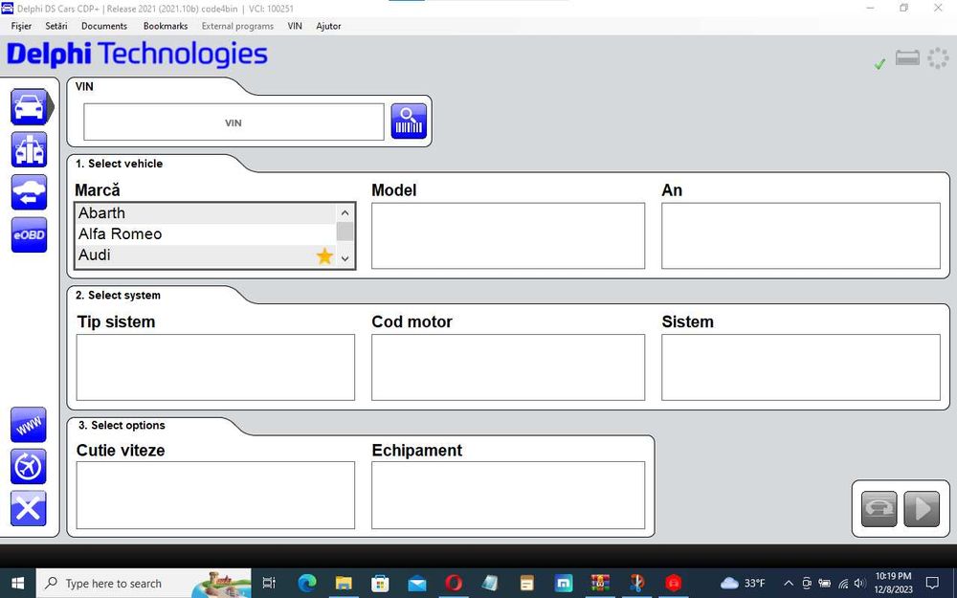Open Microsoft Edge from the taskbar
Screen dimensions: 957x598
(307, 584)
